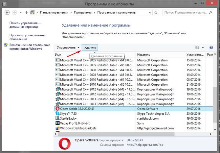Select 'Windows Desktop Gadgets' entry
Viewport: 220px width, 153px height.
(134, 128)
